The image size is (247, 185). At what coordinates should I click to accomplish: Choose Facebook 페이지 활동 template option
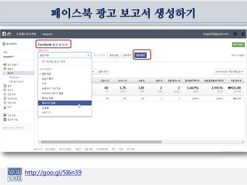tap(65, 93)
